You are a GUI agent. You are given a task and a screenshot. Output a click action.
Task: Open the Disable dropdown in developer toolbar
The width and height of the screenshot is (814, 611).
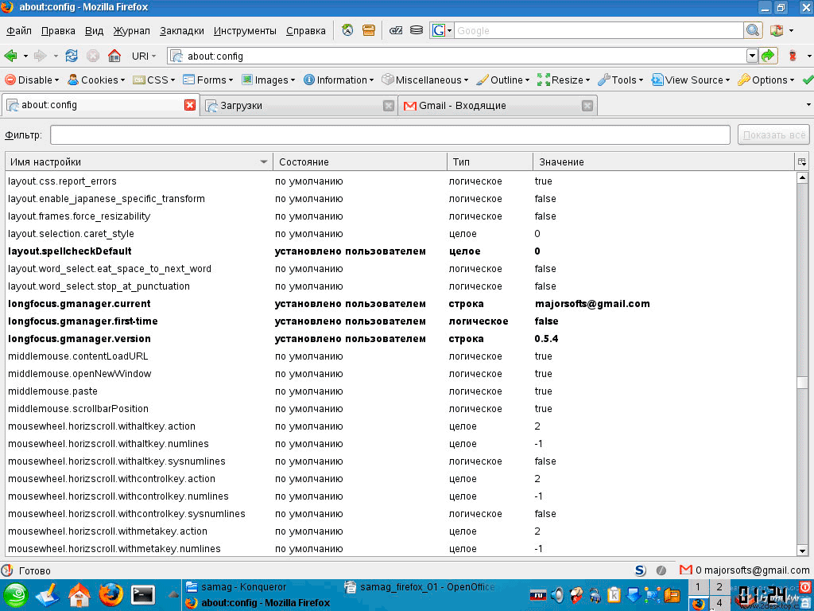32,80
